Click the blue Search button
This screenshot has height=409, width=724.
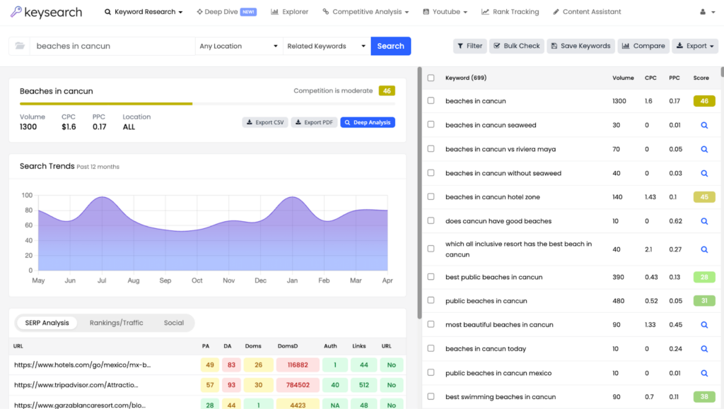coord(390,46)
